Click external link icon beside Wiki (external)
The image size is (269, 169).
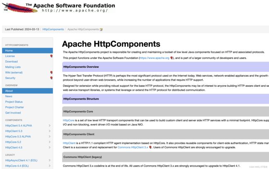[x=51, y=72]
